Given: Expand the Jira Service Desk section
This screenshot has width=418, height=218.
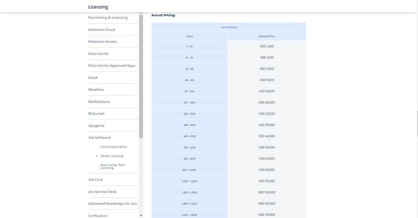Looking at the screenshot, I should (102, 192).
